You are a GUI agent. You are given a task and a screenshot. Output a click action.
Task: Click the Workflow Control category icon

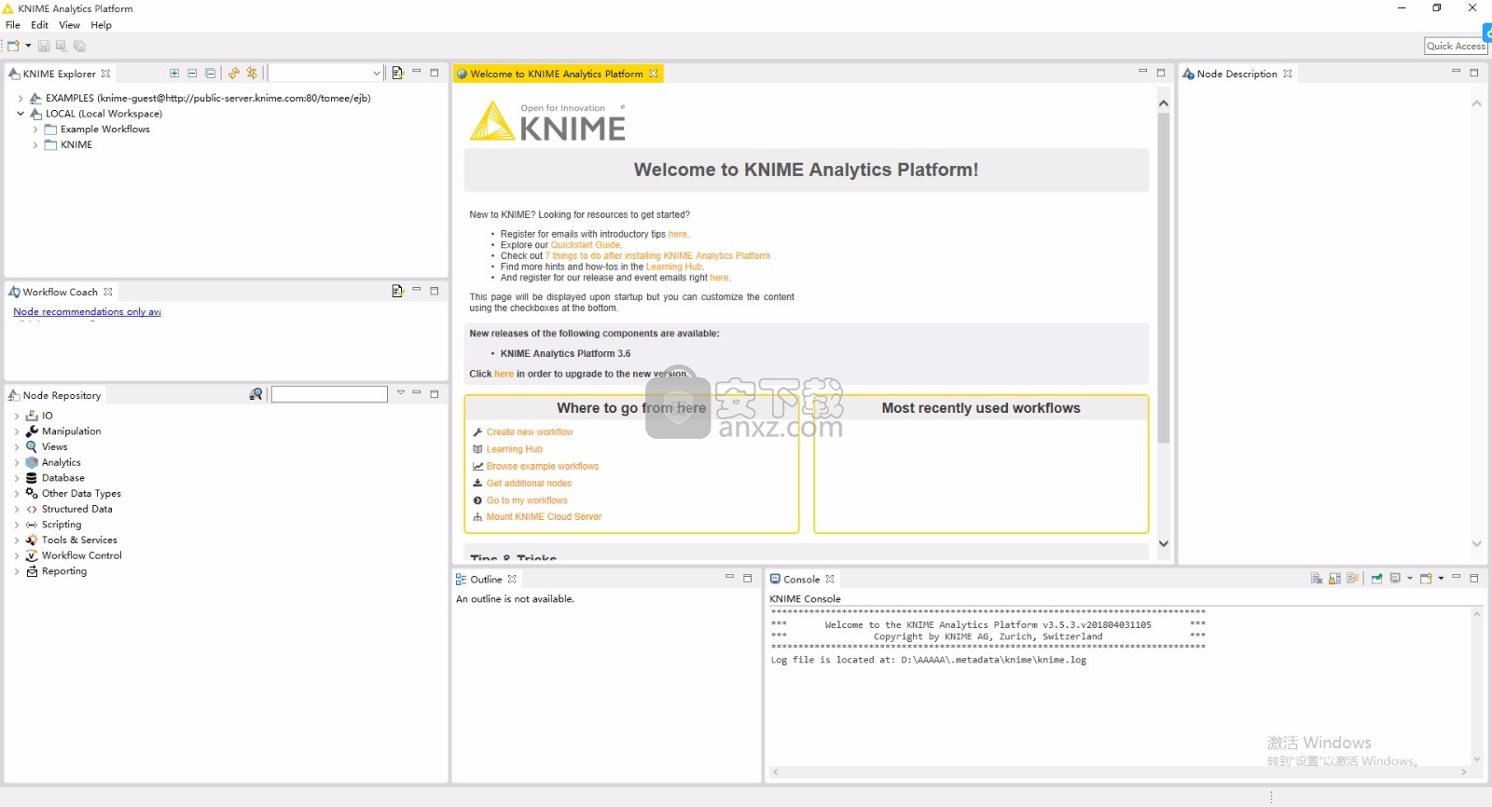pos(32,555)
